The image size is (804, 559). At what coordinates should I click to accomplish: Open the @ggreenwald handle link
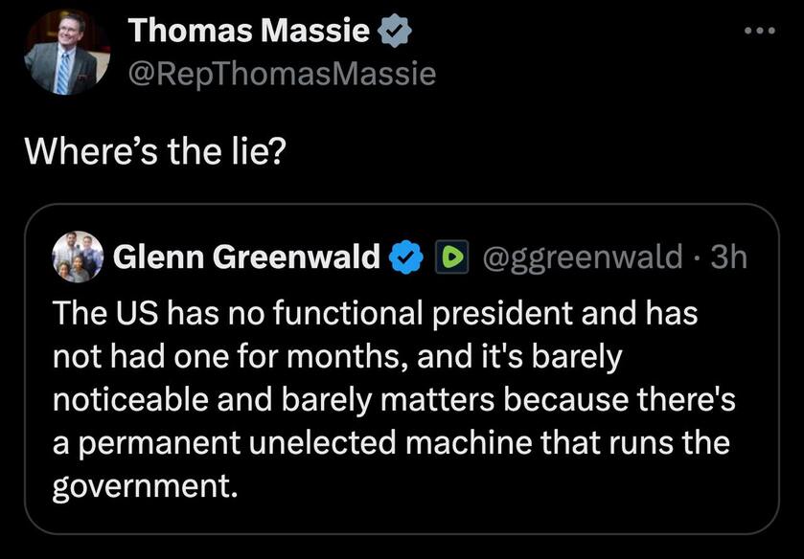[x=583, y=257]
